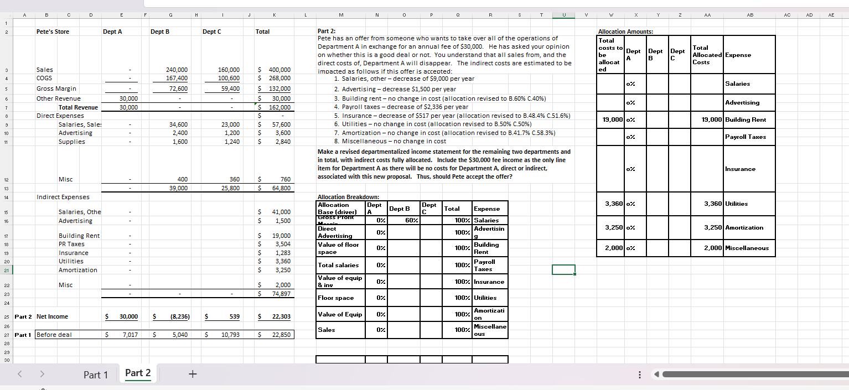Click the "Total Allocated Costs" column header cell
This screenshot has height=390, width=849.
tap(708, 55)
